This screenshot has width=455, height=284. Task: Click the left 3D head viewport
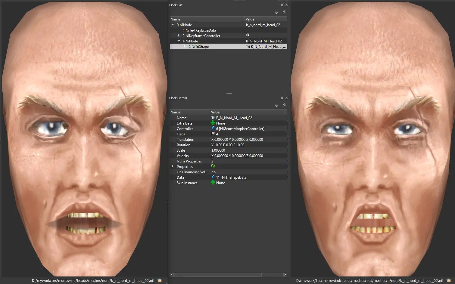coord(84,138)
